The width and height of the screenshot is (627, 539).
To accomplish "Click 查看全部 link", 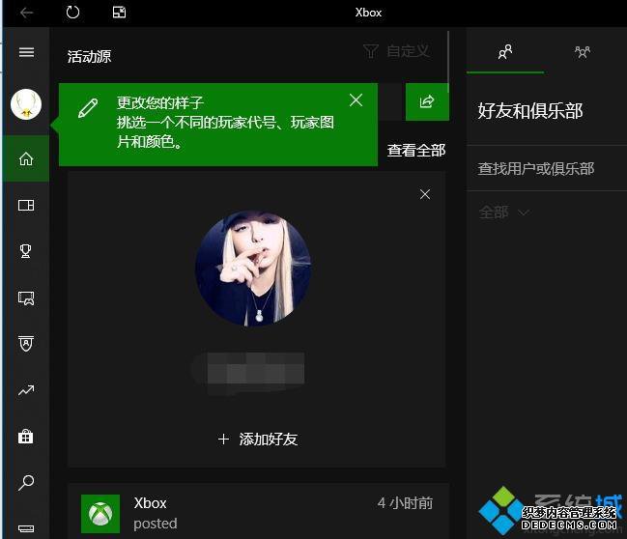I will coord(416,151).
